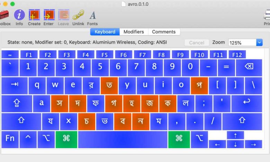
Task: Click the forward slash key
Action: click(213, 122)
